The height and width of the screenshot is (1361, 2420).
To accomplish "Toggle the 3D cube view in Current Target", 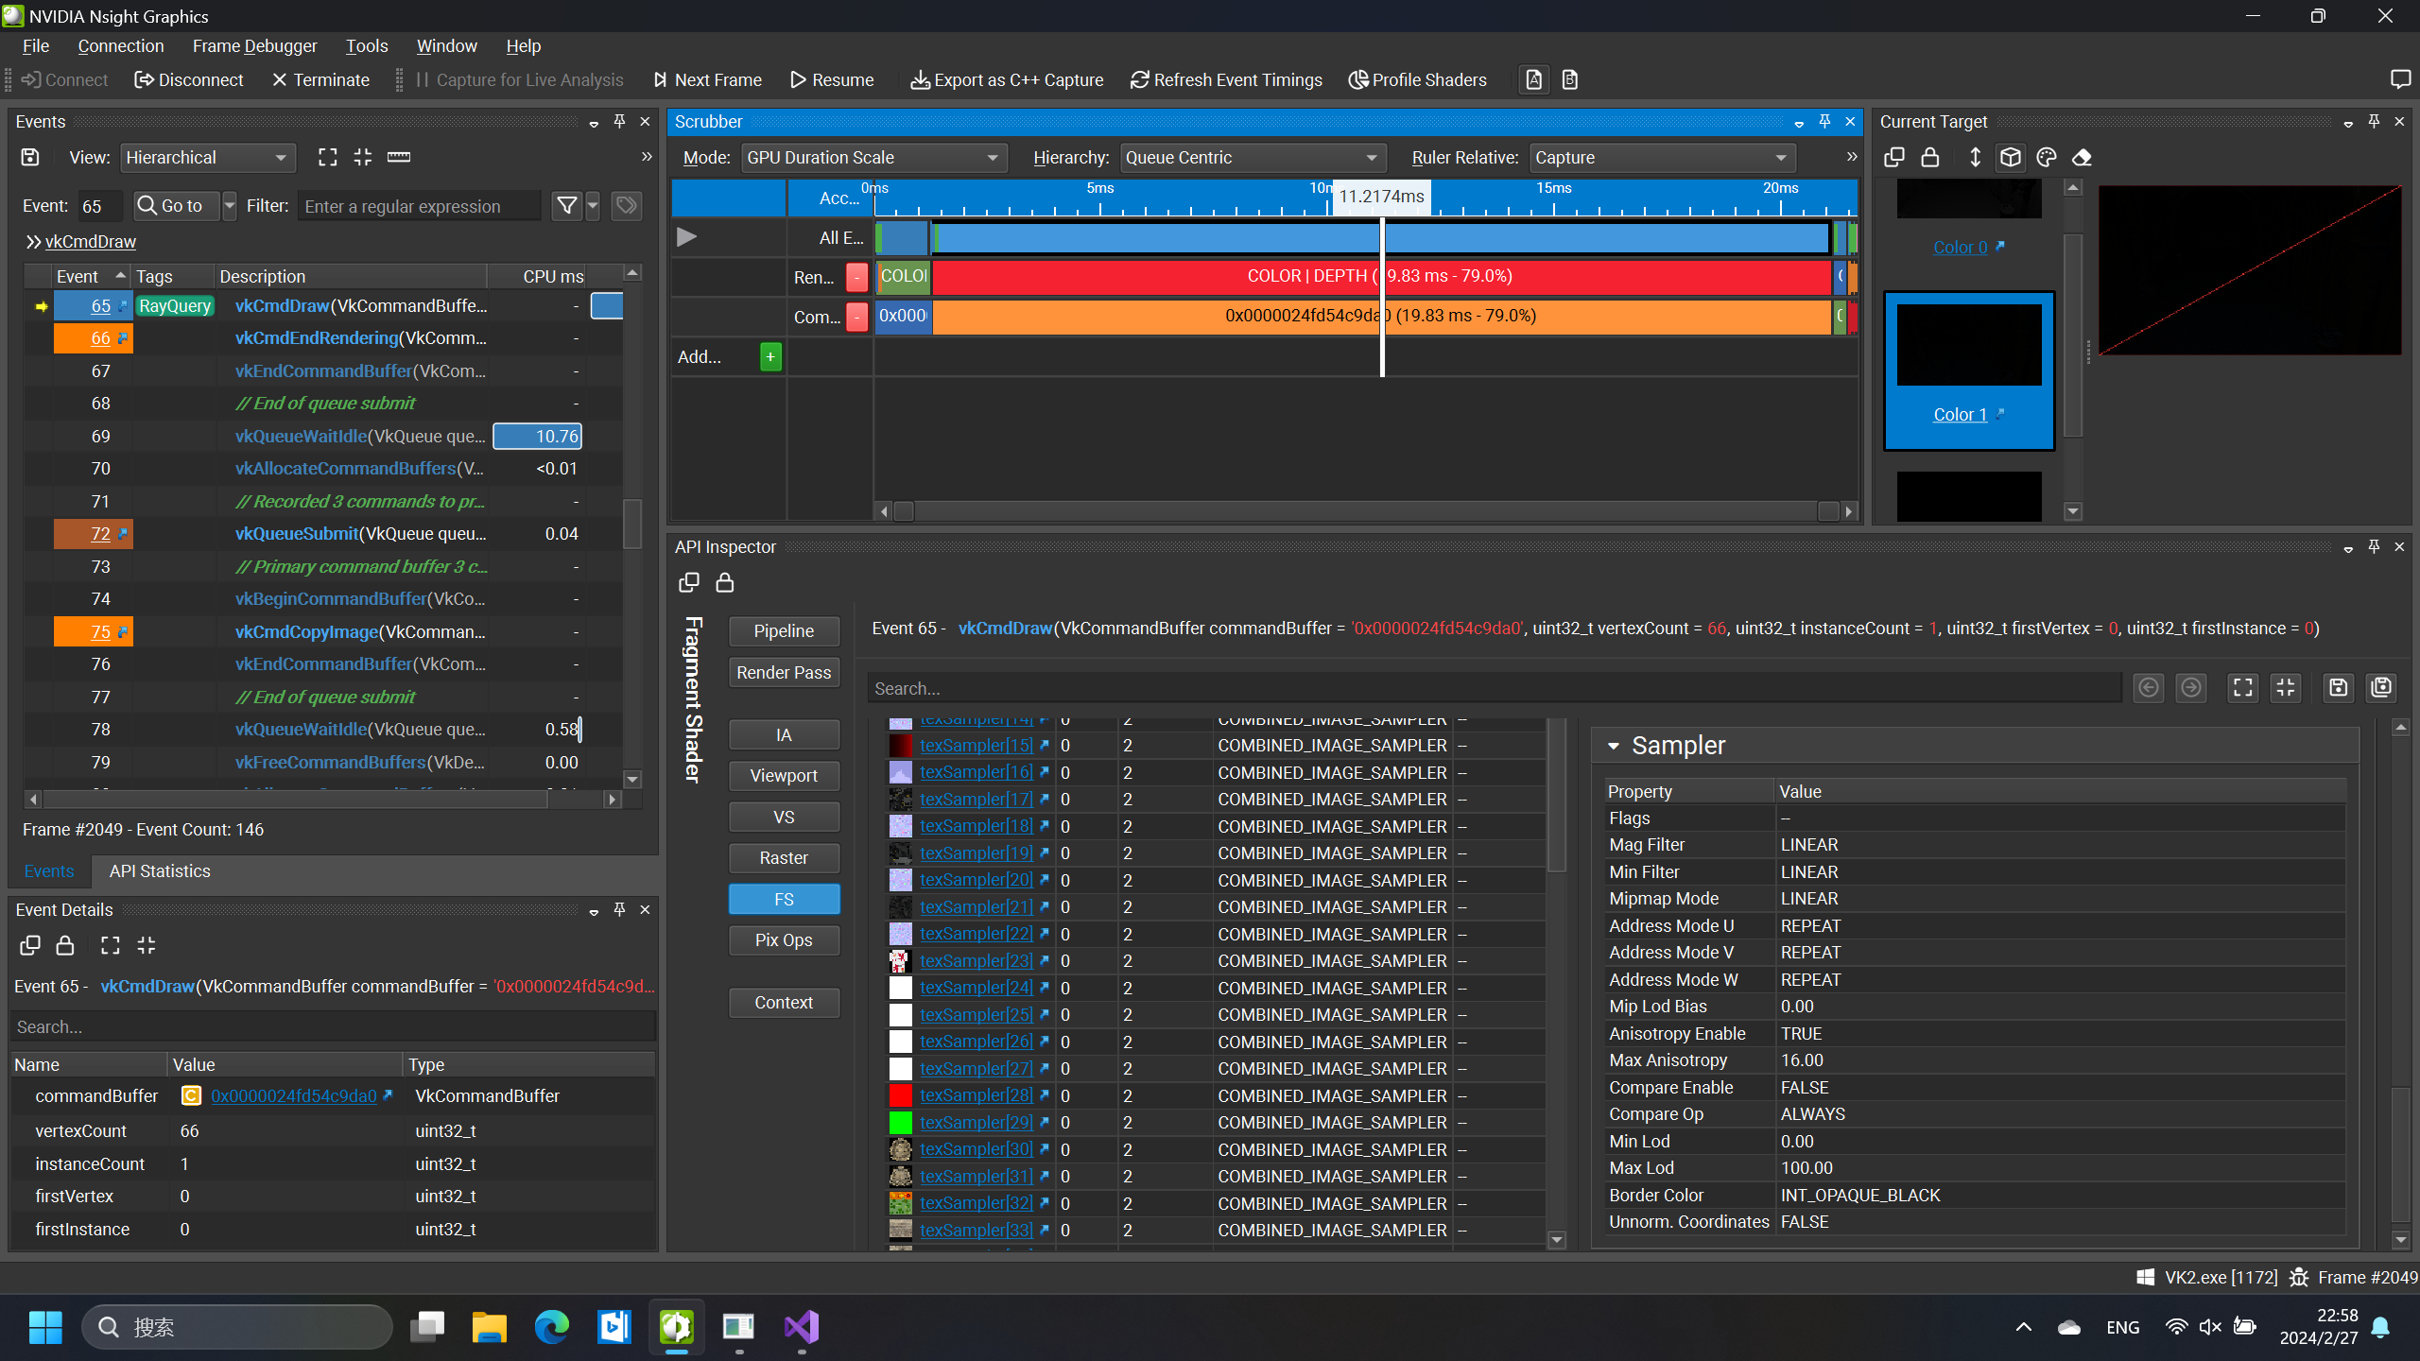I will (2011, 158).
